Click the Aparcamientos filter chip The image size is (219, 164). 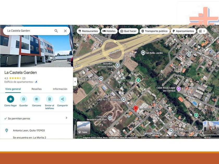[x=183, y=31]
